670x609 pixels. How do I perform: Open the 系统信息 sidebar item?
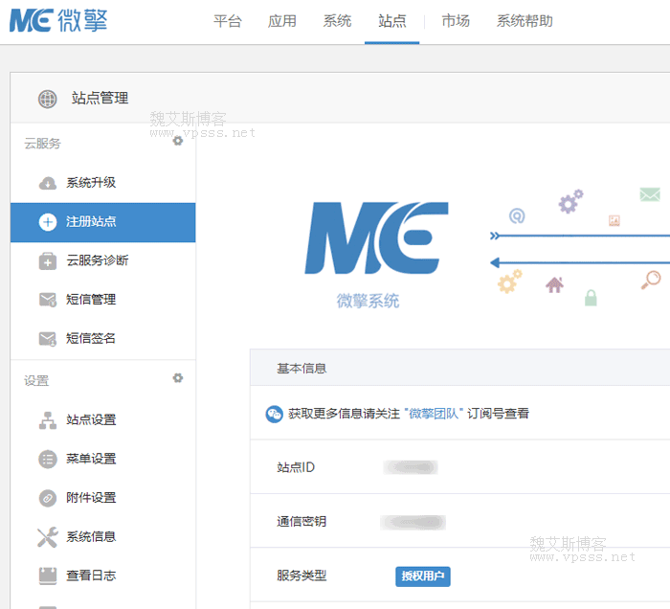click(103, 537)
